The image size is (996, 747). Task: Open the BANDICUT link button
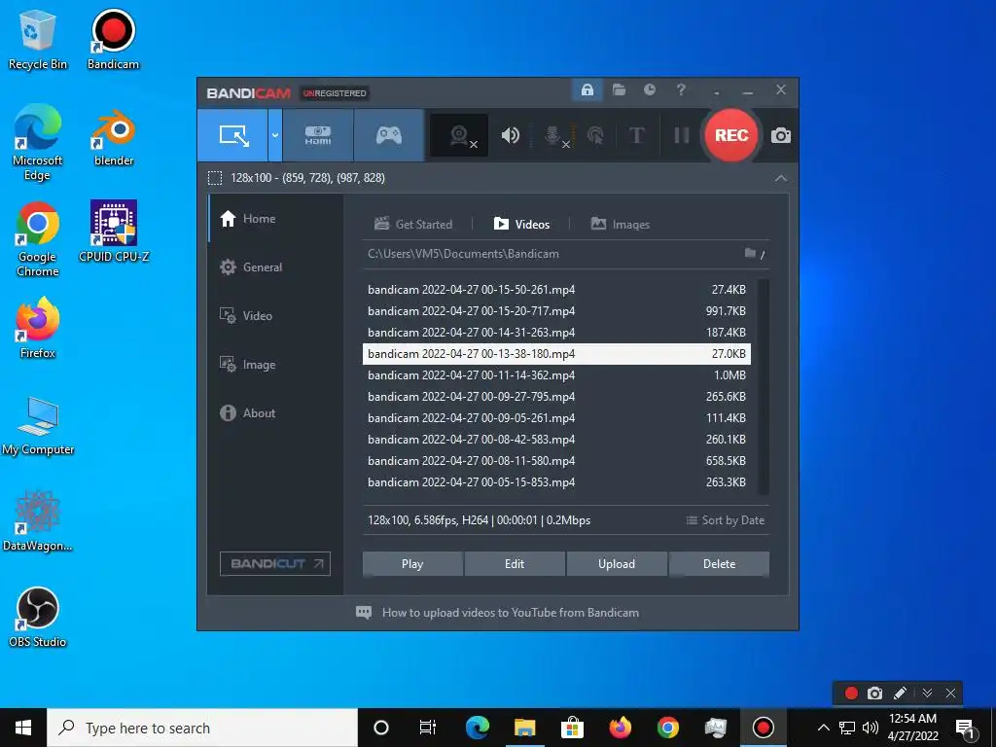[x=275, y=563]
